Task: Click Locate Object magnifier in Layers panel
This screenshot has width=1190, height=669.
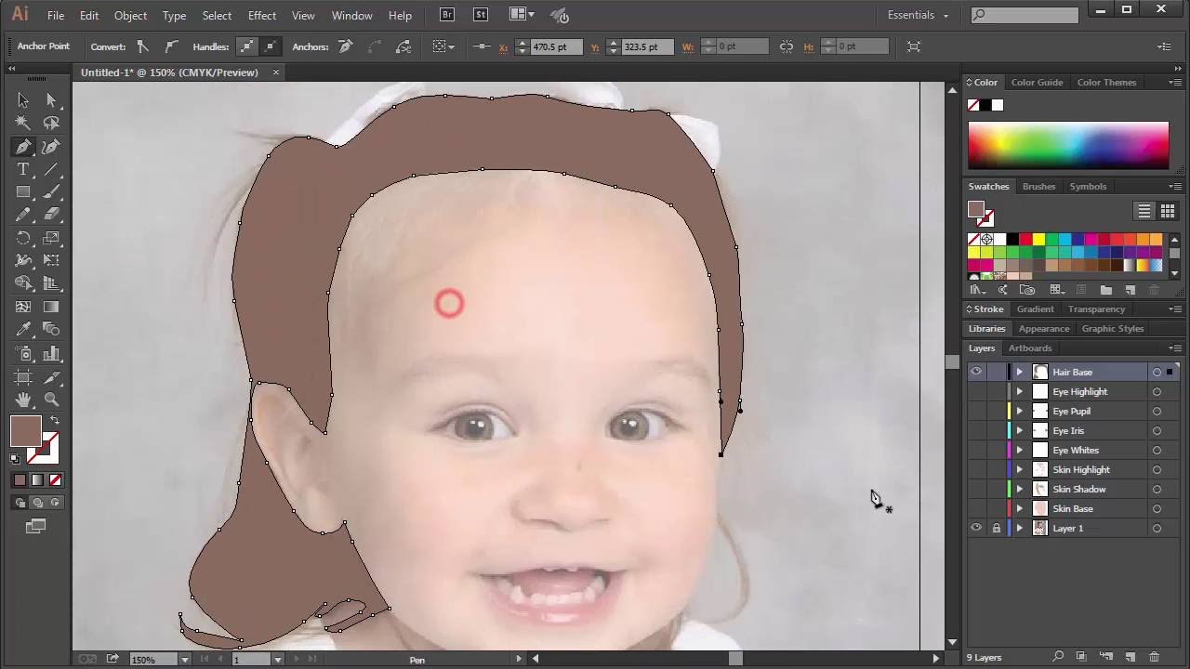Action: point(1058,658)
